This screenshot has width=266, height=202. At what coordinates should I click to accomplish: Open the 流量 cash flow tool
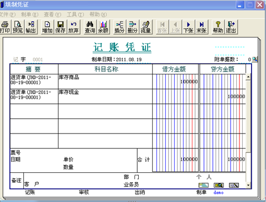point(145,27)
